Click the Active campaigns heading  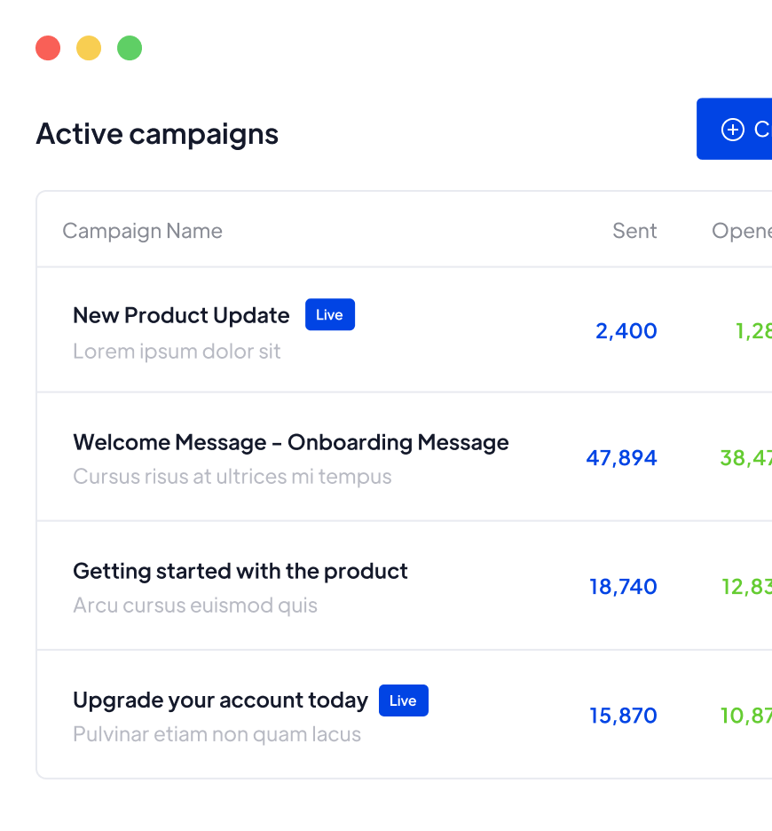point(157,134)
